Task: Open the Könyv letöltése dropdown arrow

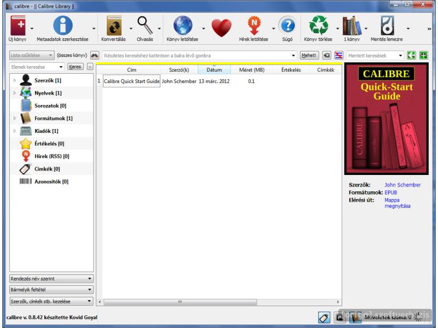Action: [203, 28]
